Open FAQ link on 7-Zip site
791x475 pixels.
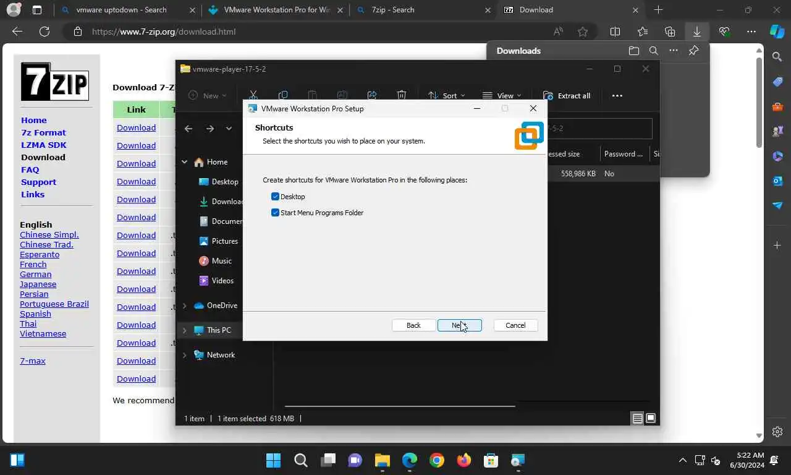tap(30, 169)
